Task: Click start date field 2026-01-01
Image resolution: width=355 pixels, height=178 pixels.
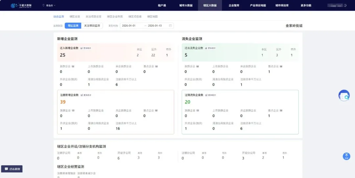Action: tap(129, 26)
